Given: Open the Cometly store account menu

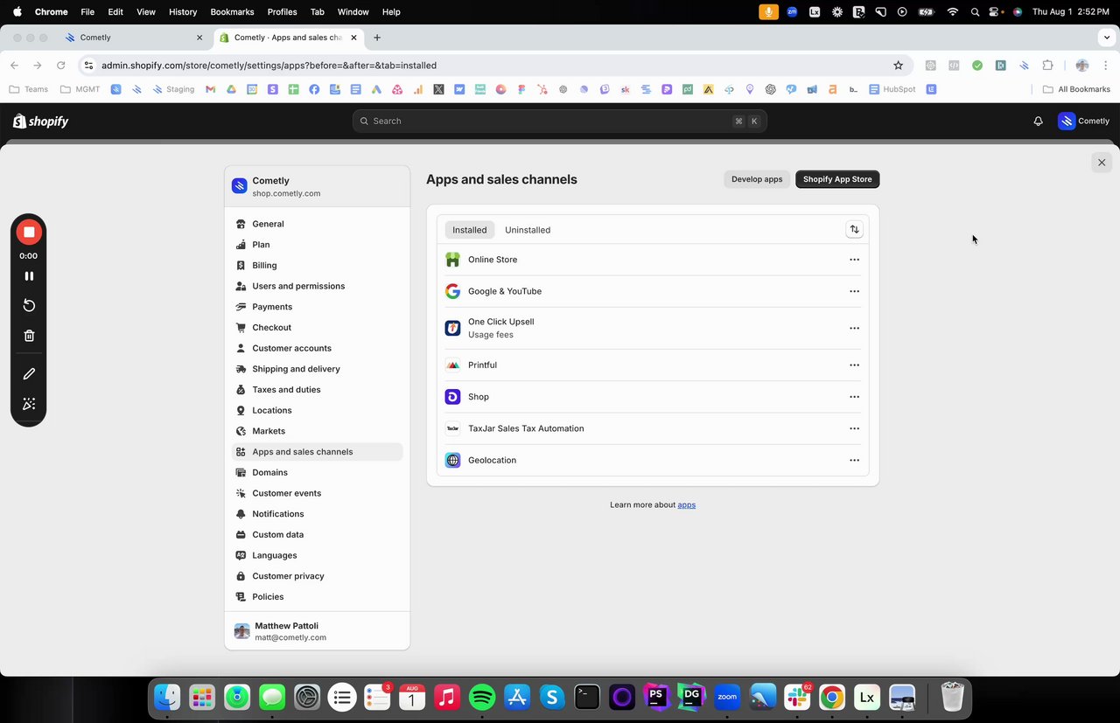Looking at the screenshot, I should coord(1084,122).
